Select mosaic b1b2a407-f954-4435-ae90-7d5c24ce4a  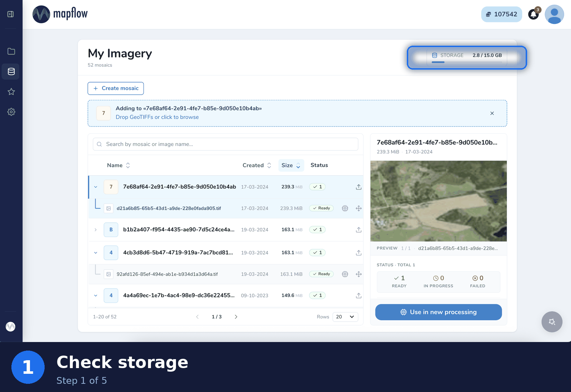tap(179, 230)
